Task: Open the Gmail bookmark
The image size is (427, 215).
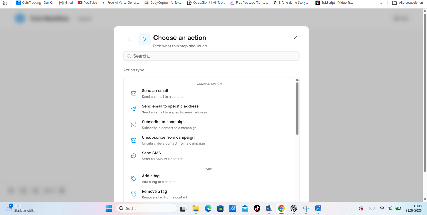Action: [66, 3]
